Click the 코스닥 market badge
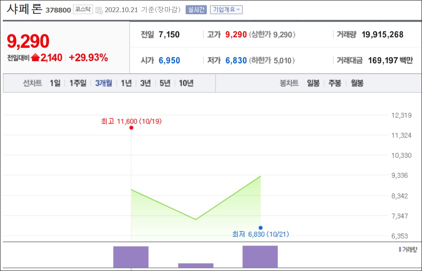422x271 pixels. click(83, 9)
